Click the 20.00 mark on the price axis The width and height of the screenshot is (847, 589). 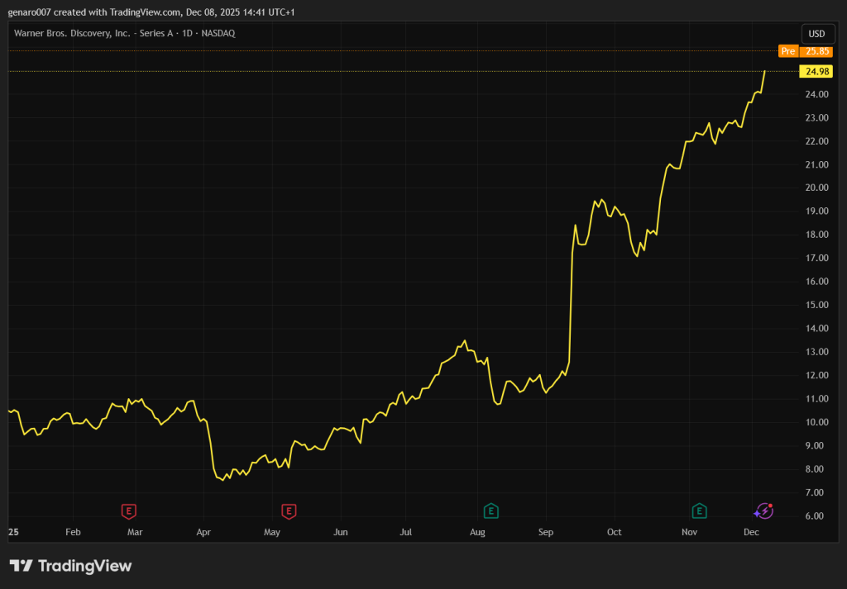pyautogui.click(x=816, y=188)
